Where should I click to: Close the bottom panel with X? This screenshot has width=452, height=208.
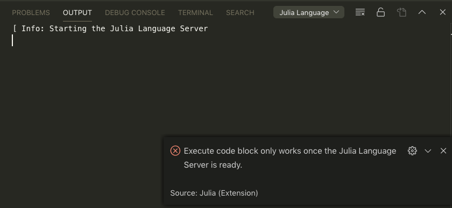443,12
